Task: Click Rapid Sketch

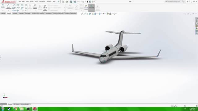Action: coord(86,7)
